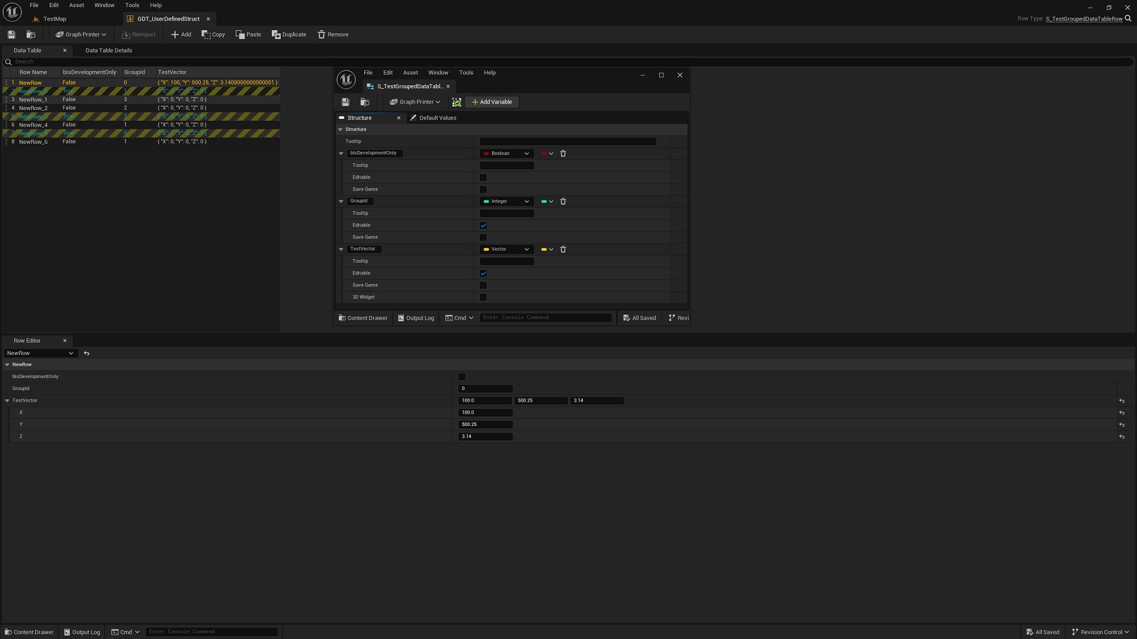This screenshot has width=1137, height=639.
Task: Open the S_TestGroupedDataTableRow row type link
Action: [1084, 19]
